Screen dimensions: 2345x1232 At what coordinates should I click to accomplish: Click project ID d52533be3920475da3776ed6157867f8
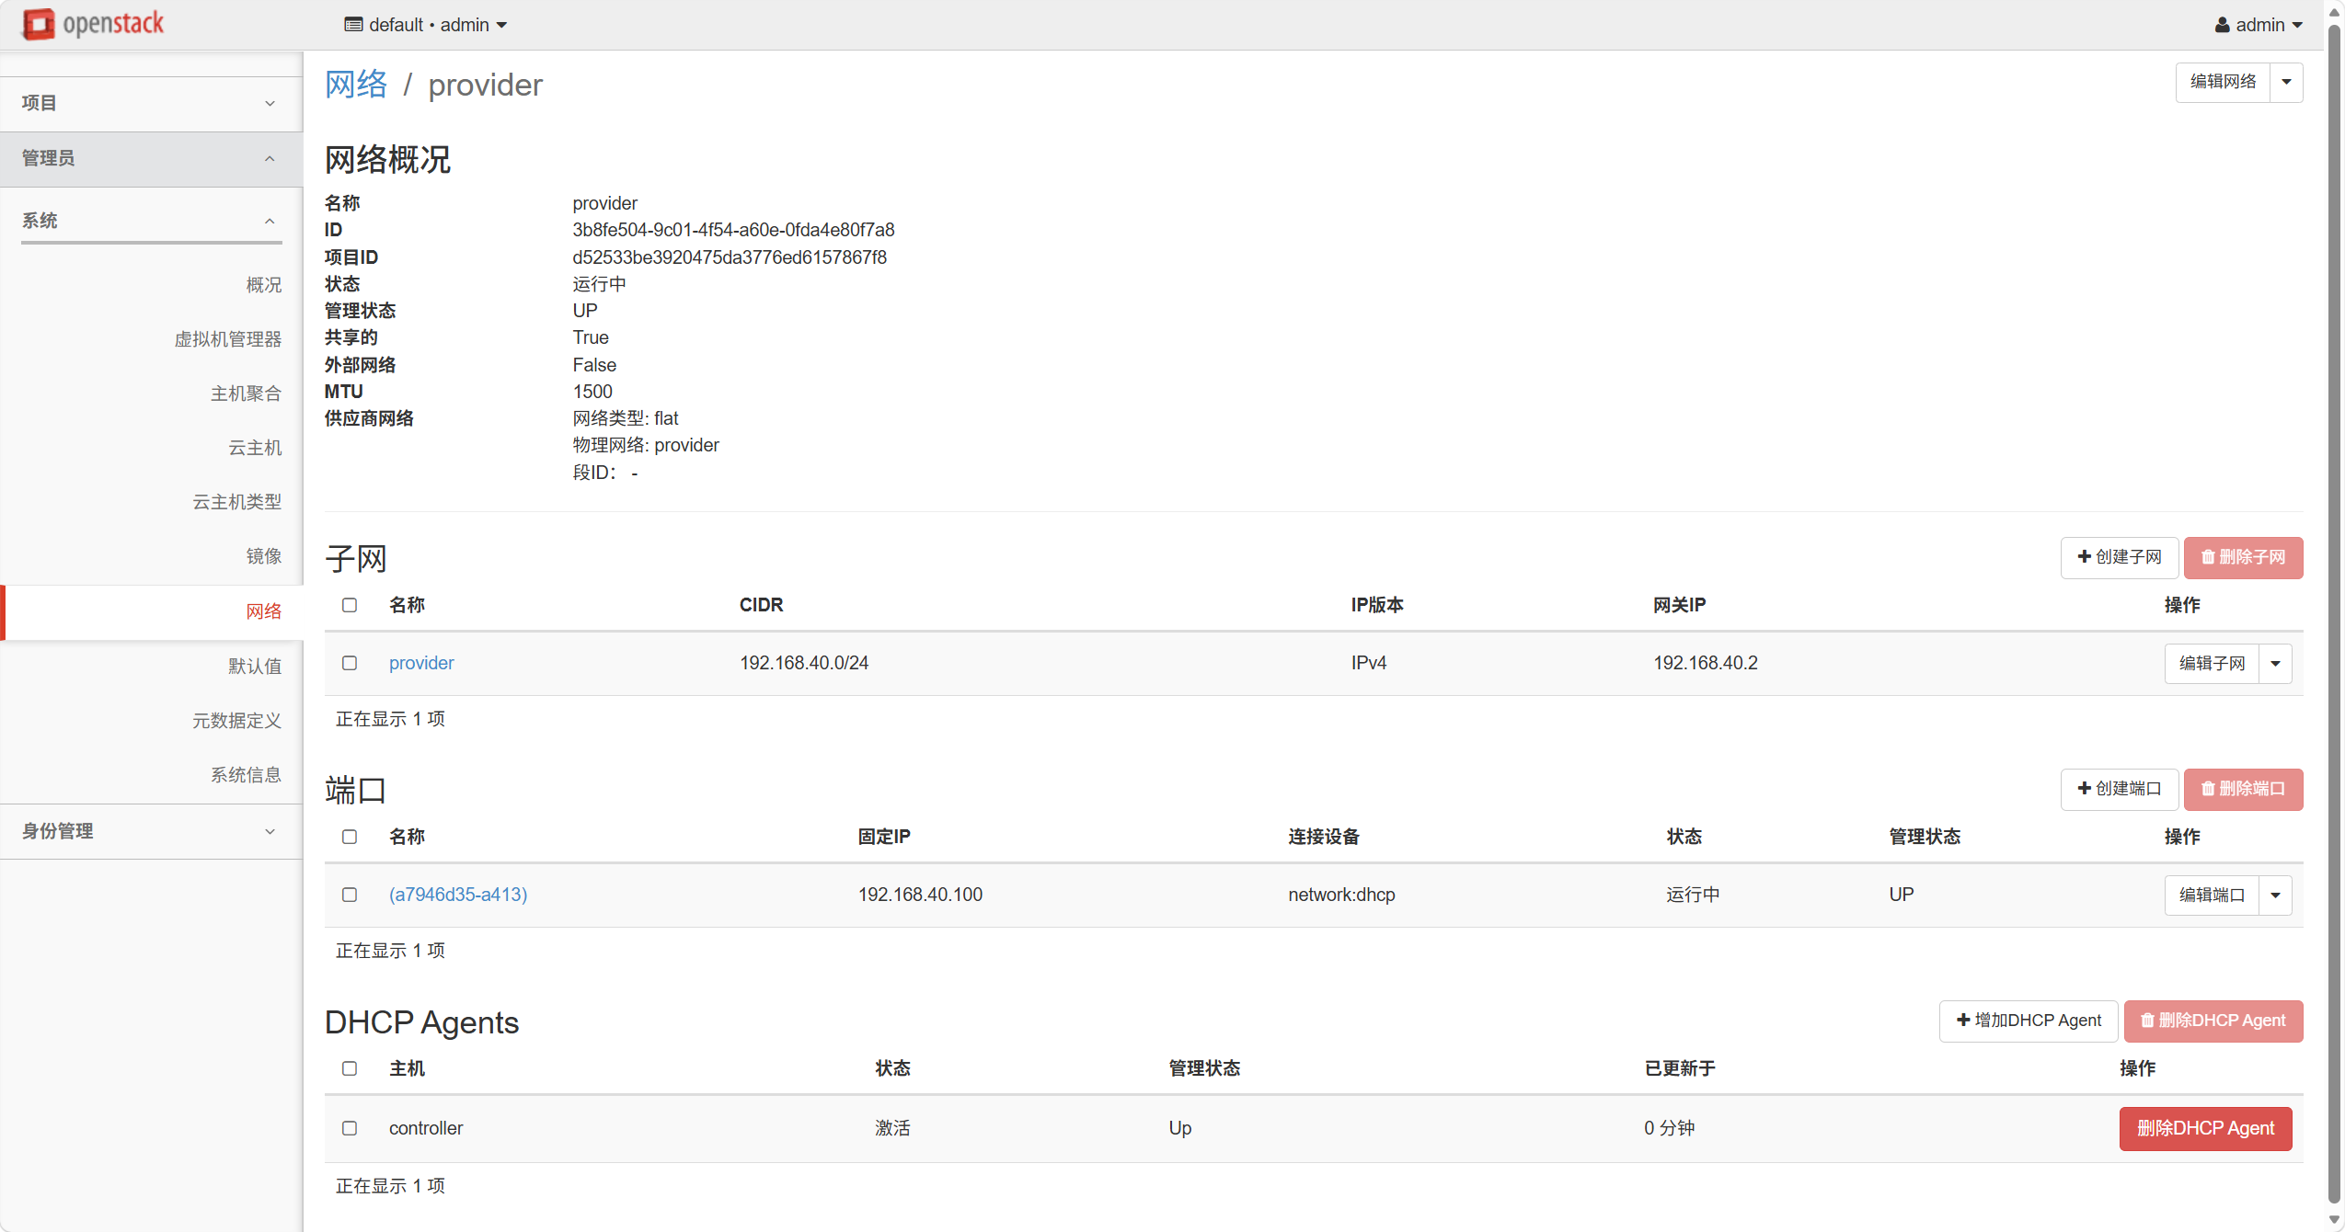click(x=730, y=257)
